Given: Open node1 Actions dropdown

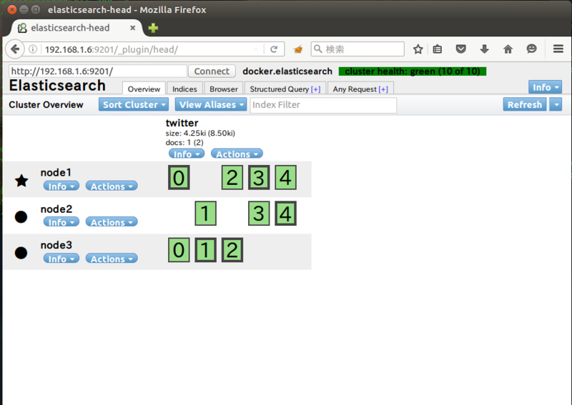Looking at the screenshot, I should pyautogui.click(x=112, y=186).
